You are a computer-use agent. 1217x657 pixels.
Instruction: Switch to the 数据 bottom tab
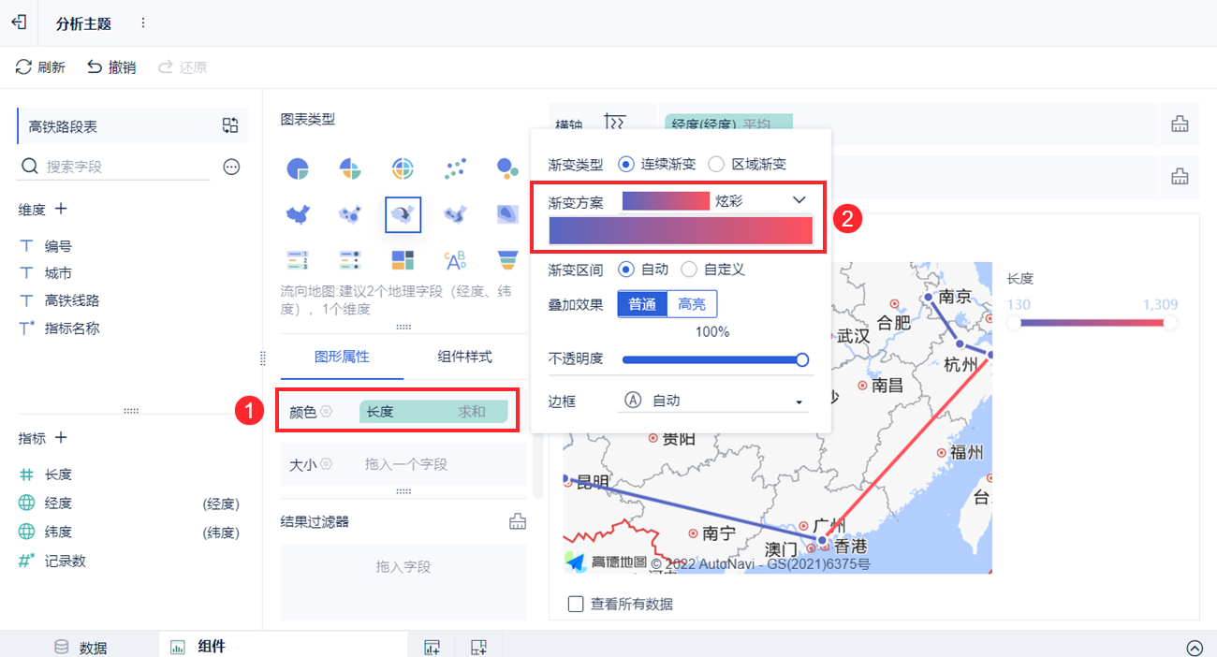point(81,647)
